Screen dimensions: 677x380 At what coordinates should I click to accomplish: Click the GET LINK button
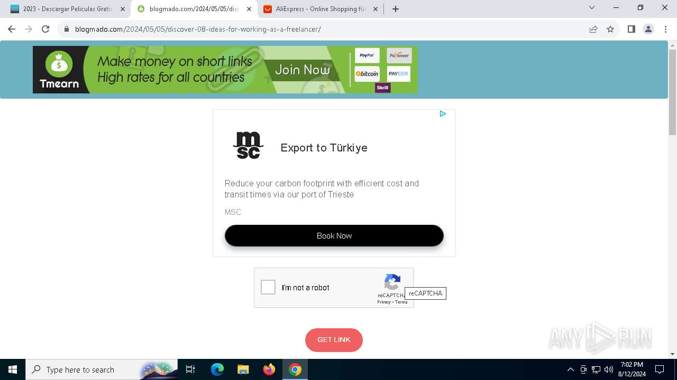click(x=334, y=340)
